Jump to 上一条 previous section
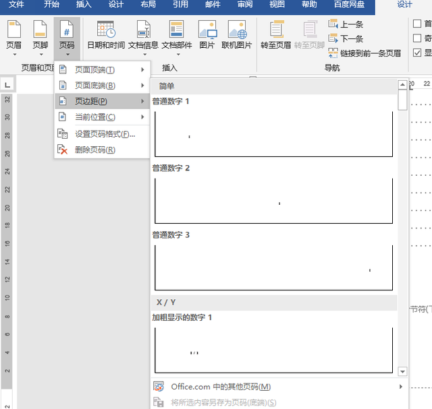 pos(346,24)
